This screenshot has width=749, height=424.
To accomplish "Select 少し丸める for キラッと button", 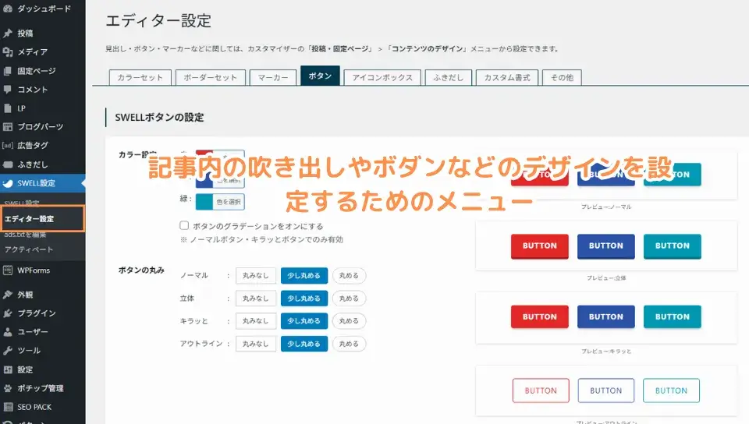I will 304,320.
